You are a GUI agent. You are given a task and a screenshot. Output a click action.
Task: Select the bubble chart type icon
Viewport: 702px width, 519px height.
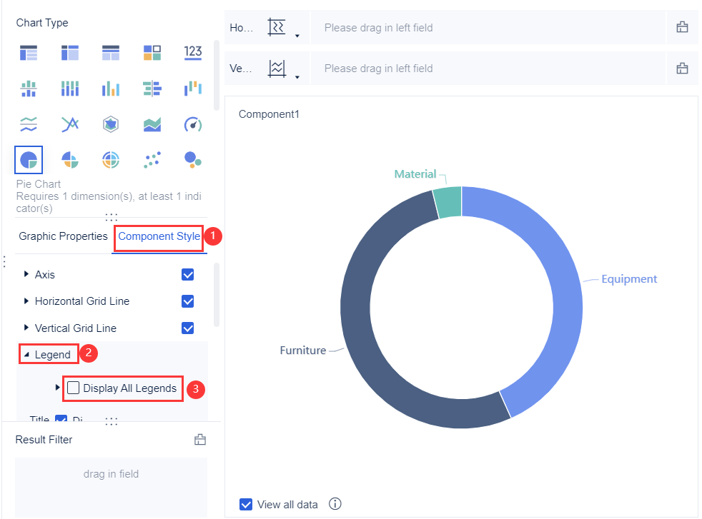coord(192,159)
